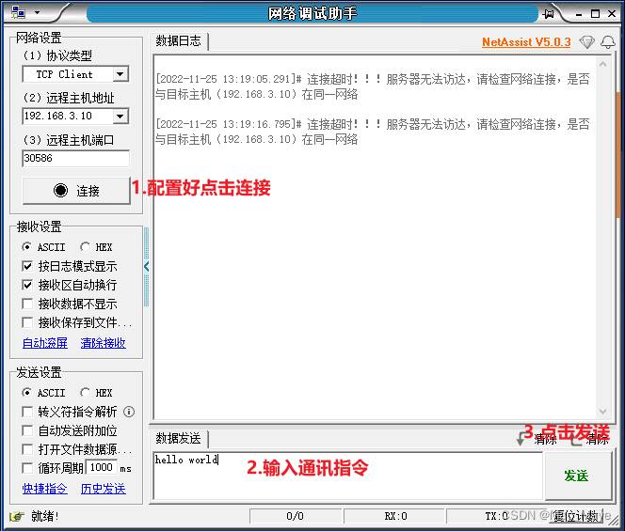Expand the remote host address dropdown arrow
The height and width of the screenshot is (531, 625).
click(x=120, y=117)
